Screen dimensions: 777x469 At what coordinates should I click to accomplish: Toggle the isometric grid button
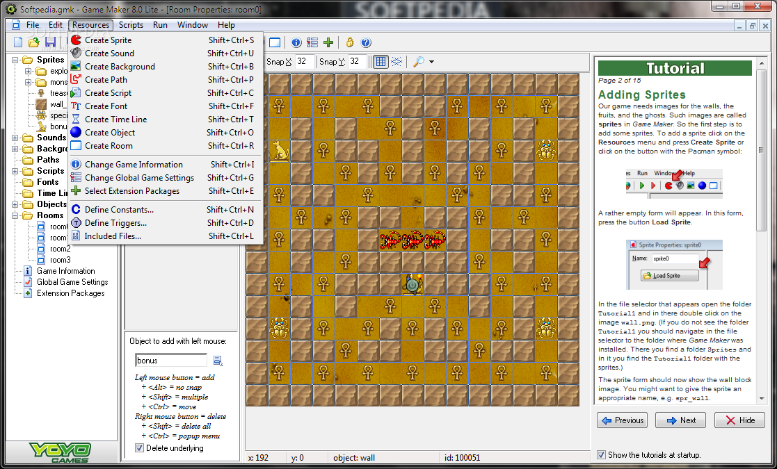coord(396,61)
